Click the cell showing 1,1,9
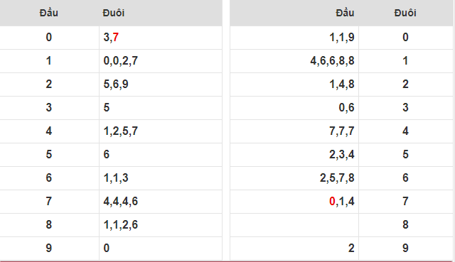This screenshot has height=262, width=455. coord(294,38)
